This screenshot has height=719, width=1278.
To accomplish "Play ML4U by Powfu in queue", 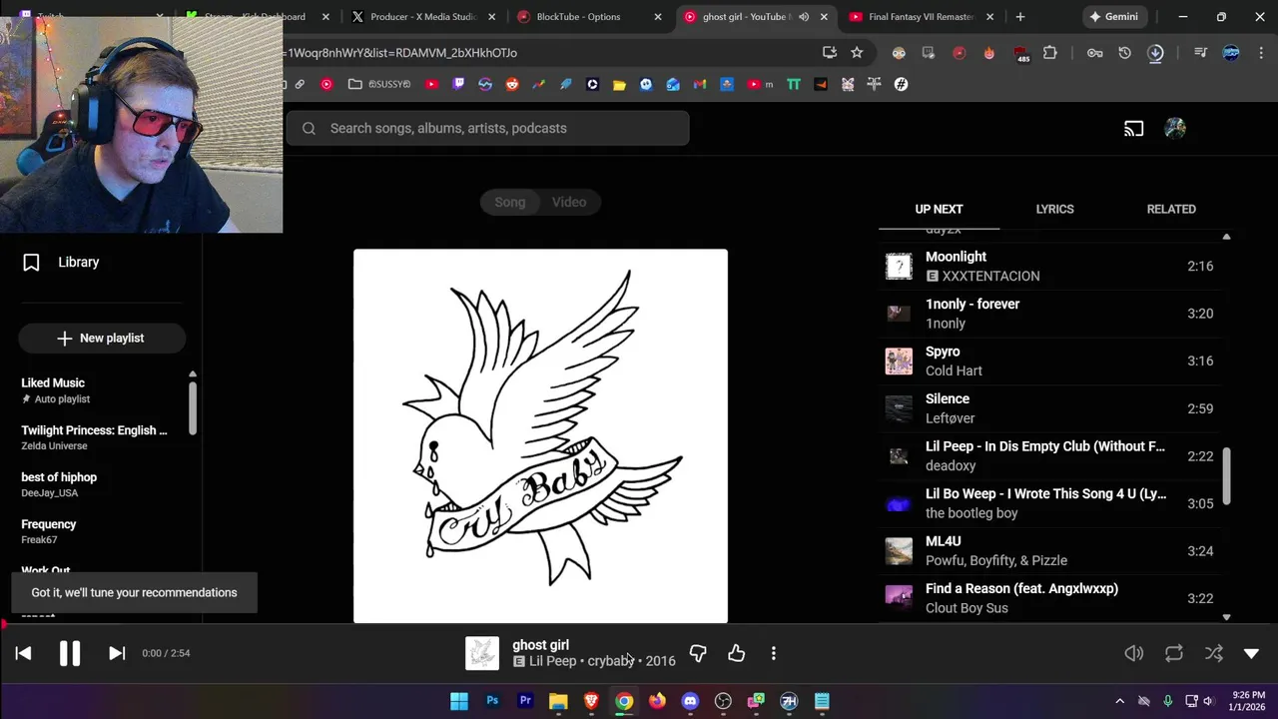I will [x=1048, y=550].
